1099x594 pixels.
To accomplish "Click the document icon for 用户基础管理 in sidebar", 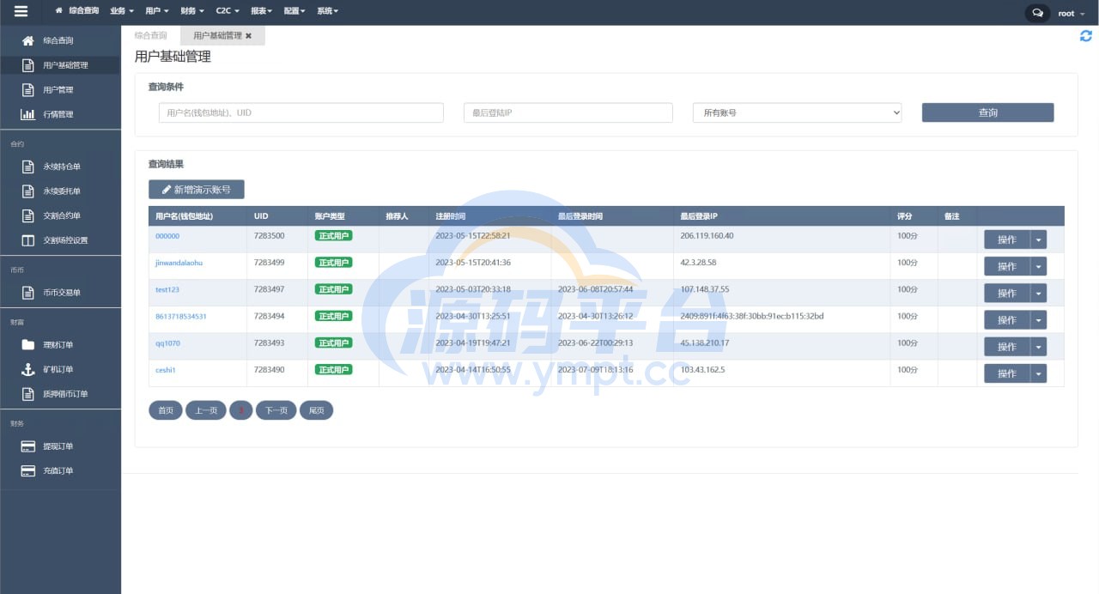I will (28, 65).
